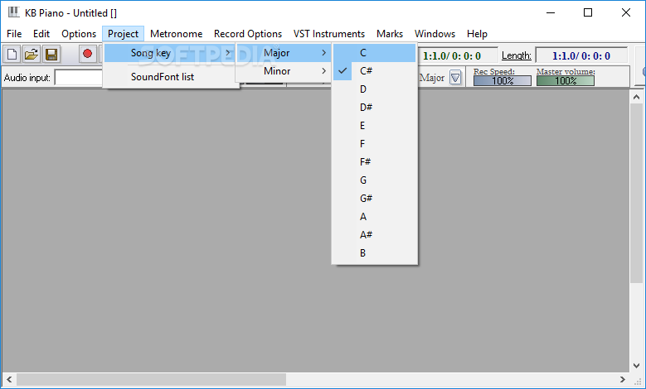The image size is (646, 389).
Task: Start recording with the red Record button
Action: [87, 54]
